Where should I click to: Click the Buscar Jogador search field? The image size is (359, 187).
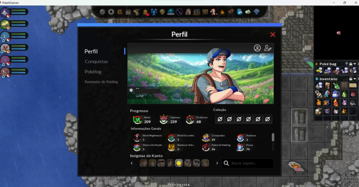pyautogui.click(x=250, y=163)
